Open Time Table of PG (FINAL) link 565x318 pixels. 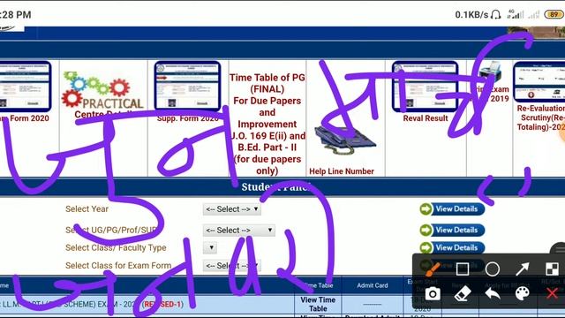[267, 124]
